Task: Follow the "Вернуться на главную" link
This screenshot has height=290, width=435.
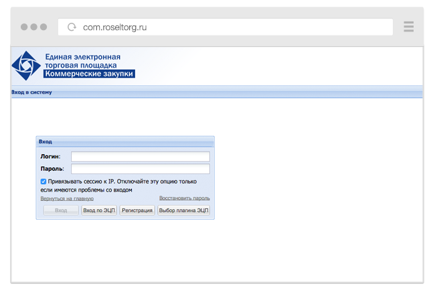Action: click(x=67, y=198)
